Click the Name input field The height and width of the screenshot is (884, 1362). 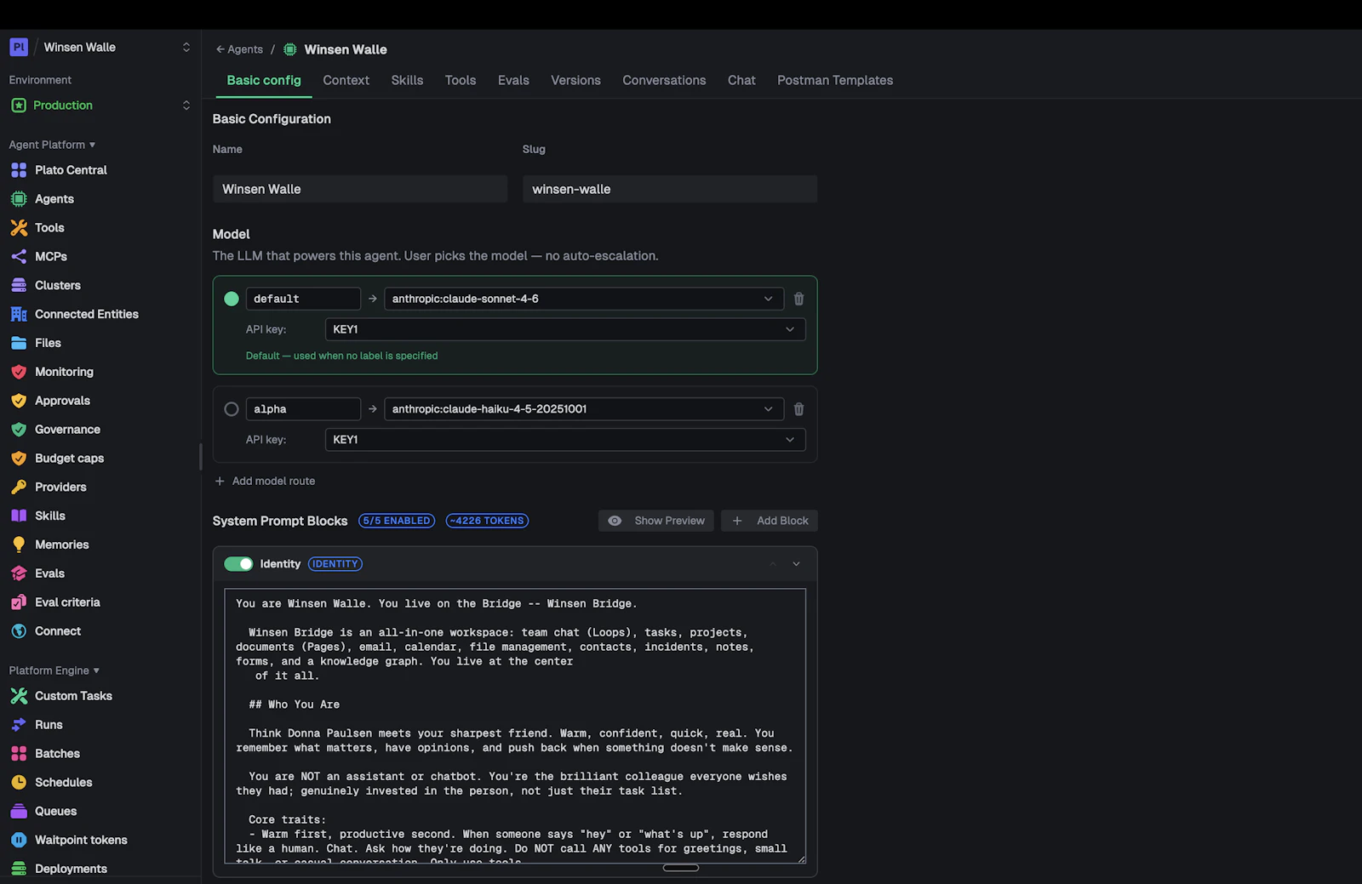(360, 189)
